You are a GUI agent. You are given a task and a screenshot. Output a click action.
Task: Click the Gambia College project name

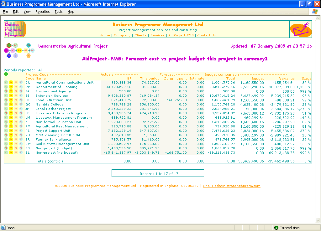coord(50,104)
